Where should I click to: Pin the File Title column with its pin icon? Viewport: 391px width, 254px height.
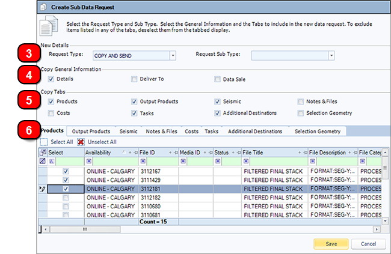click(305, 153)
